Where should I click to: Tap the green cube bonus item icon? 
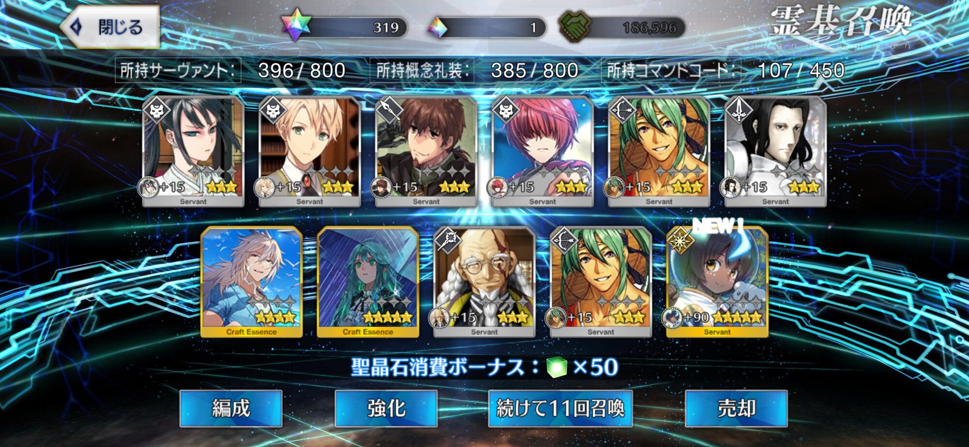click(557, 367)
